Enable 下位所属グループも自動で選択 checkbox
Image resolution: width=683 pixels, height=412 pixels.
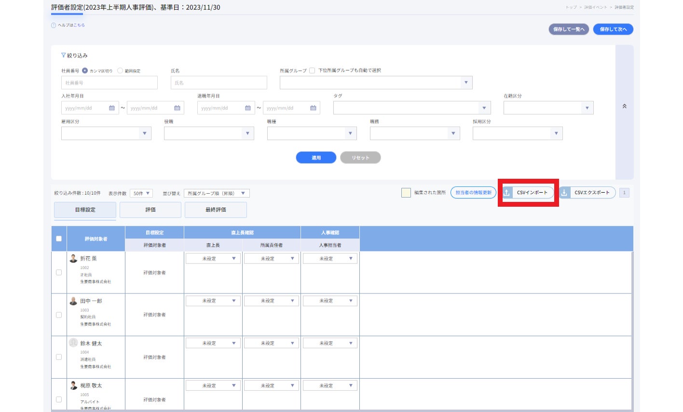tap(312, 71)
